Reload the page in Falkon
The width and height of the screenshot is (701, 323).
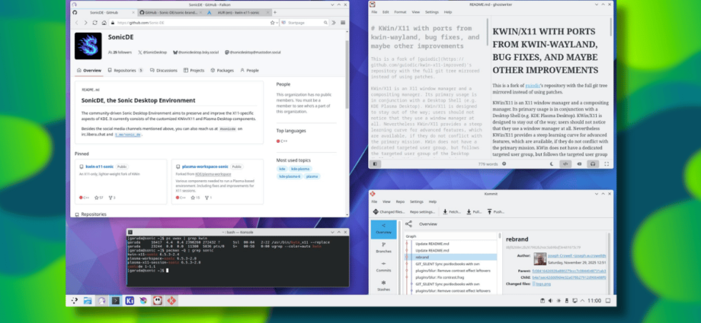[94, 23]
